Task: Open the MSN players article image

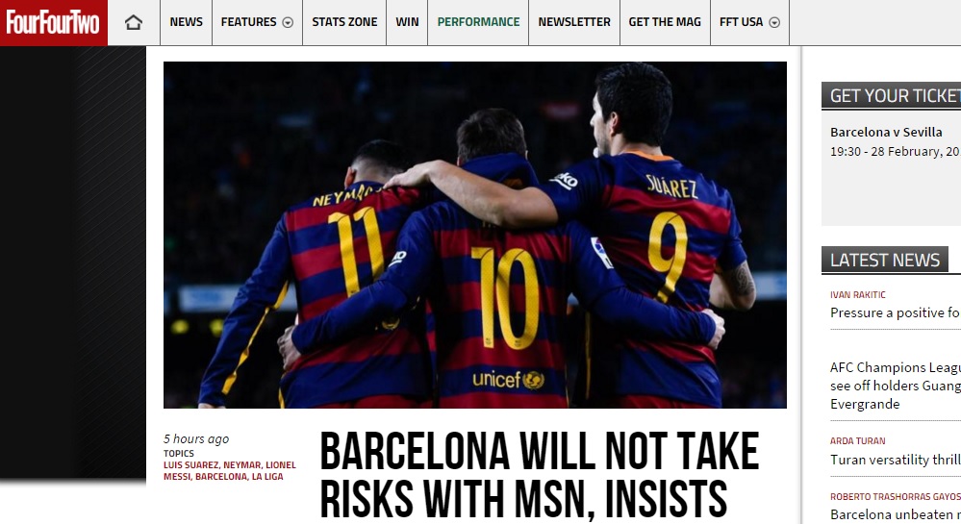Action: pos(475,235)
